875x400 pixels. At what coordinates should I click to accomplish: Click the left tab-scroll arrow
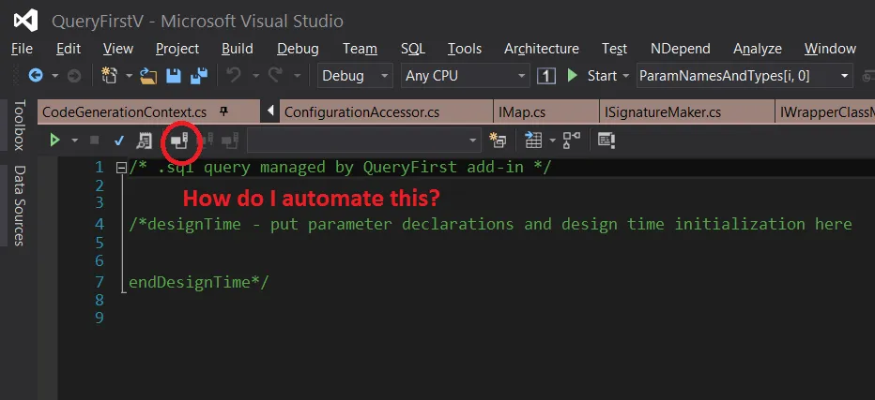point(270,111)
